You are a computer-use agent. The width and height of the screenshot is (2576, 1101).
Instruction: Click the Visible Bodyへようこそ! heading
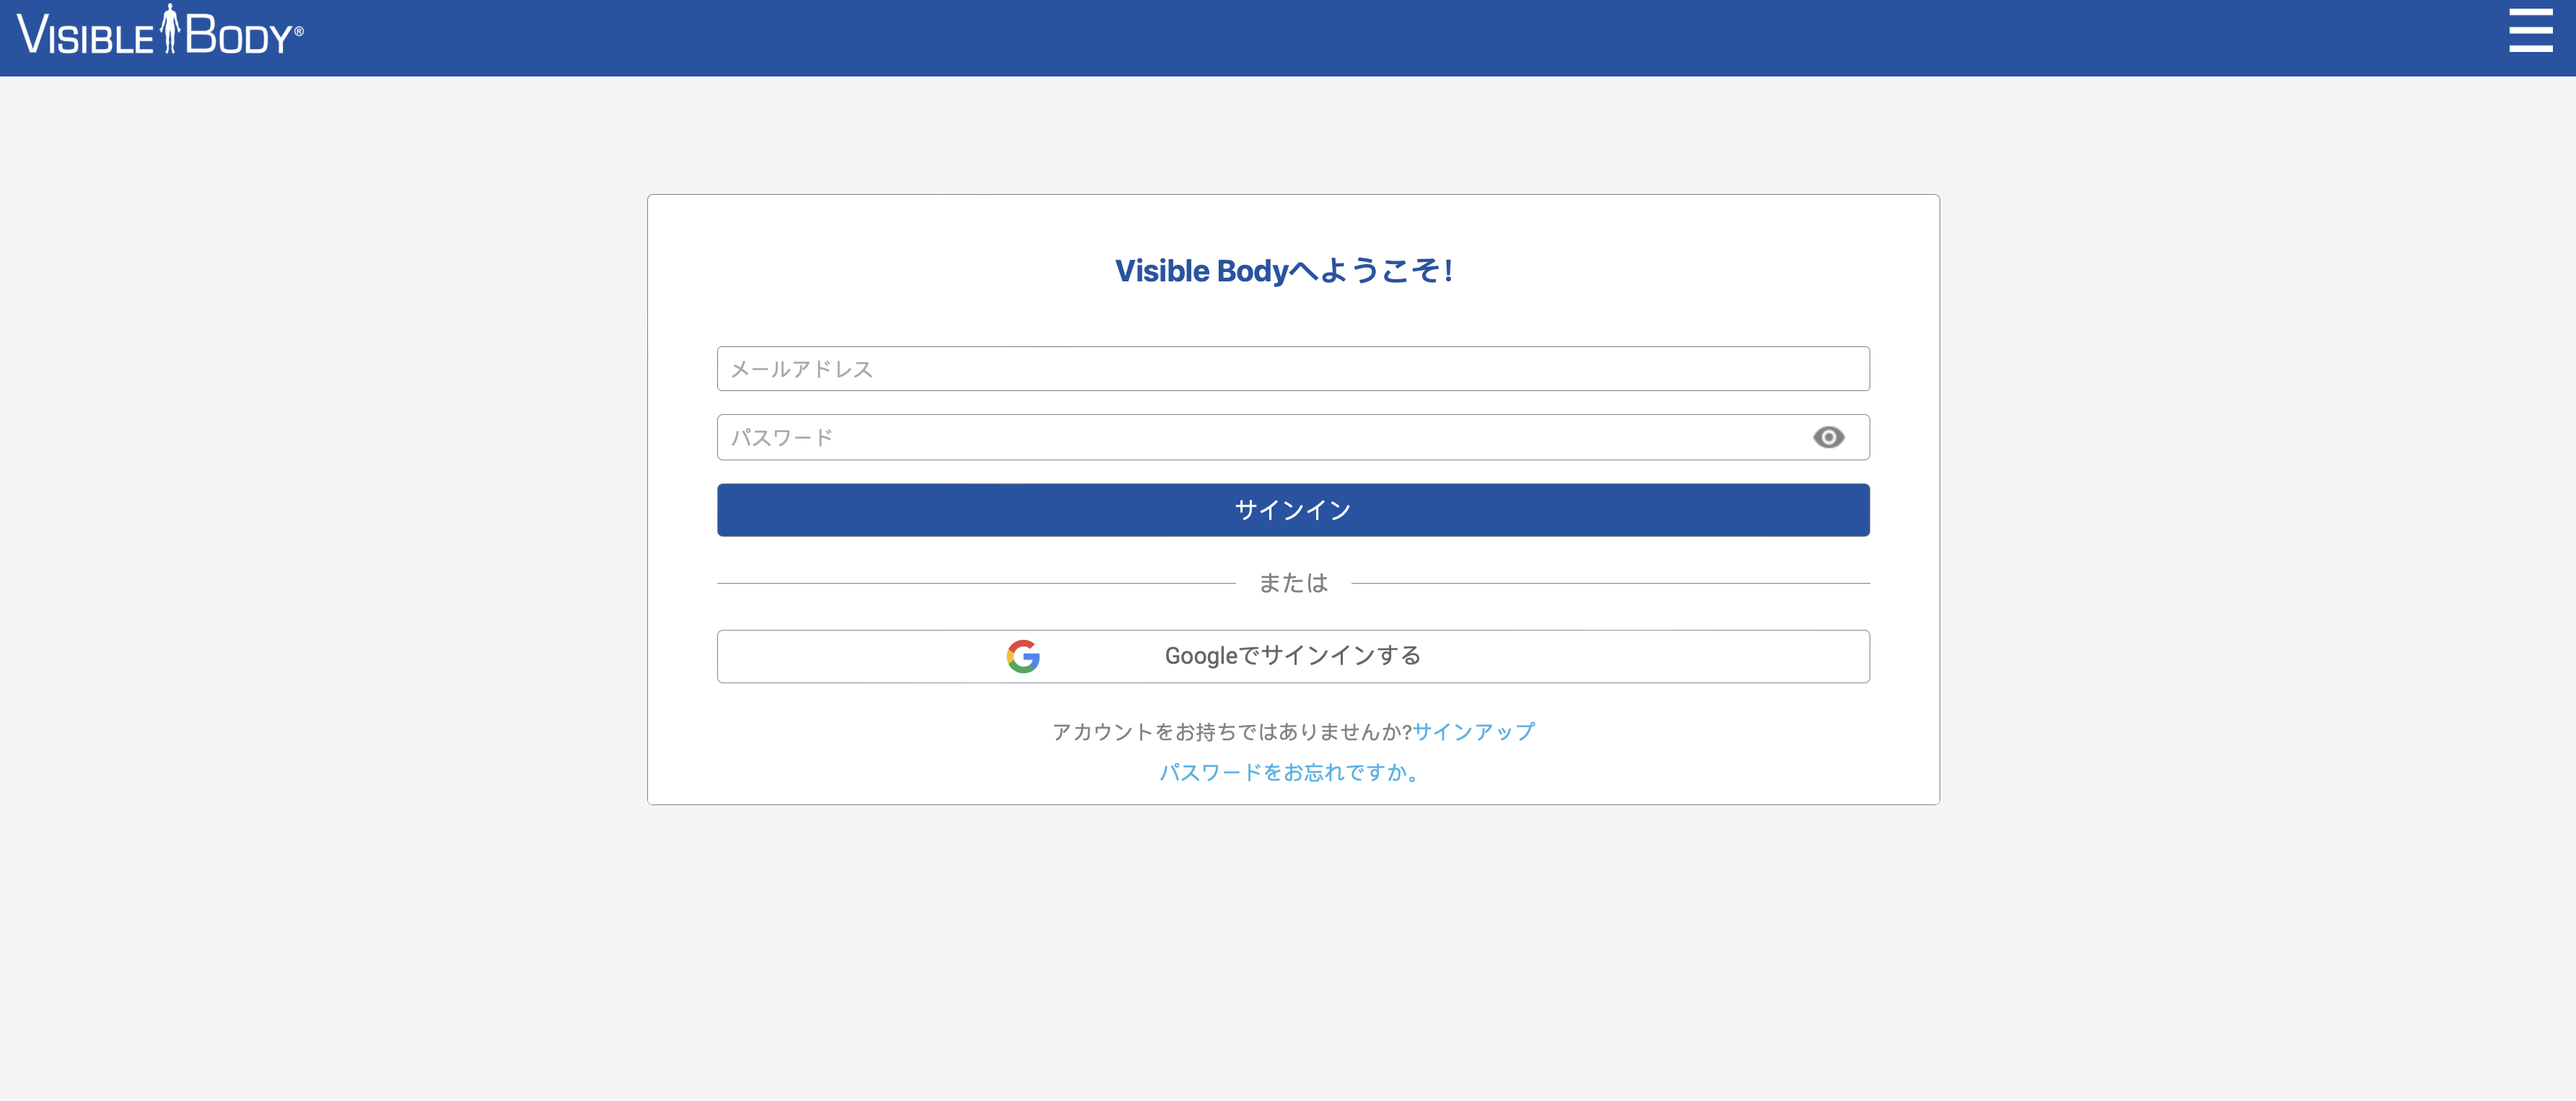(1284, 271)
